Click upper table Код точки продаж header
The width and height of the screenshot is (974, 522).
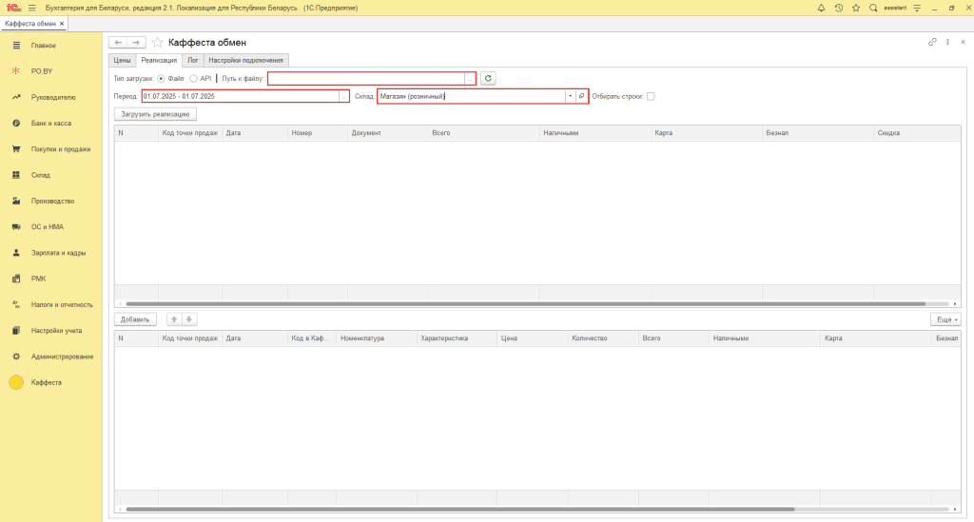coord(190,133)
